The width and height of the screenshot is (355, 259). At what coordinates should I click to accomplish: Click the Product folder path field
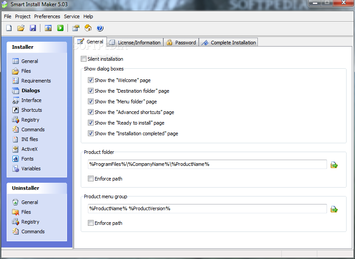207,164
